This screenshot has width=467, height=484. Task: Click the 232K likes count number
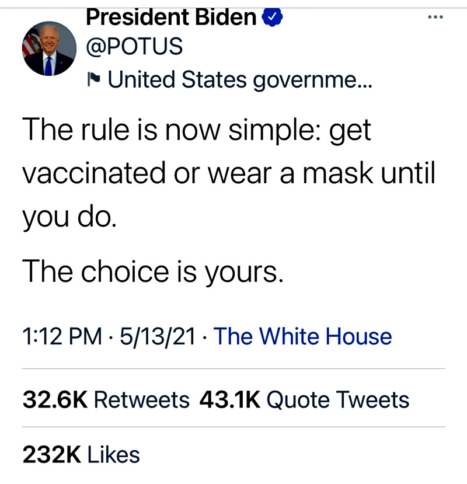[x=51, y=455]
